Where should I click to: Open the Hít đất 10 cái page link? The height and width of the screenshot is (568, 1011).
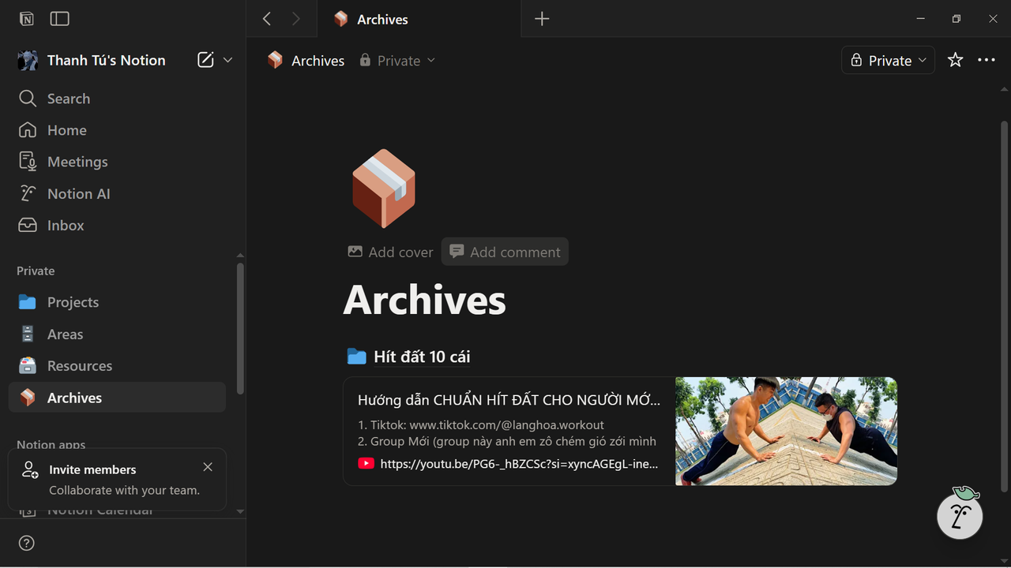pyautogui.click(x=422, y=357)
